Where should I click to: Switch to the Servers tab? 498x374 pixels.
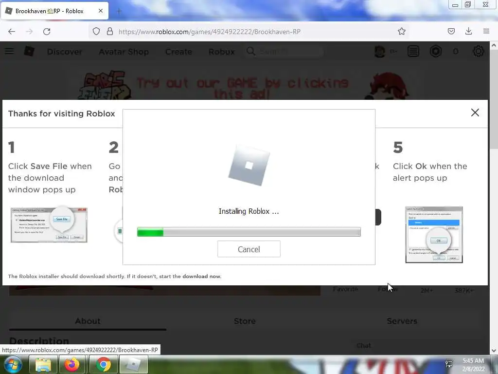pyautogui.click(x=402, y=321)
